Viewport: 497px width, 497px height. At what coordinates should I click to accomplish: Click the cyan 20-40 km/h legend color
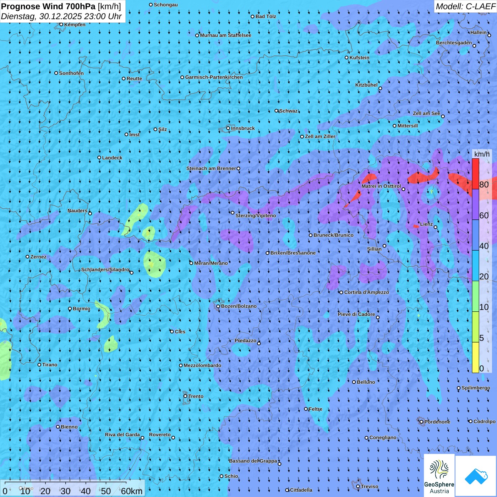[475, 266]
